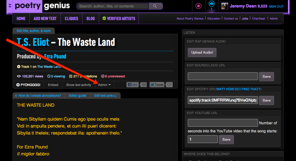This screenshot has height=161, width=296.
Task: Click the 'For Ezra Pound' line
Action: (x=32, y=147)
